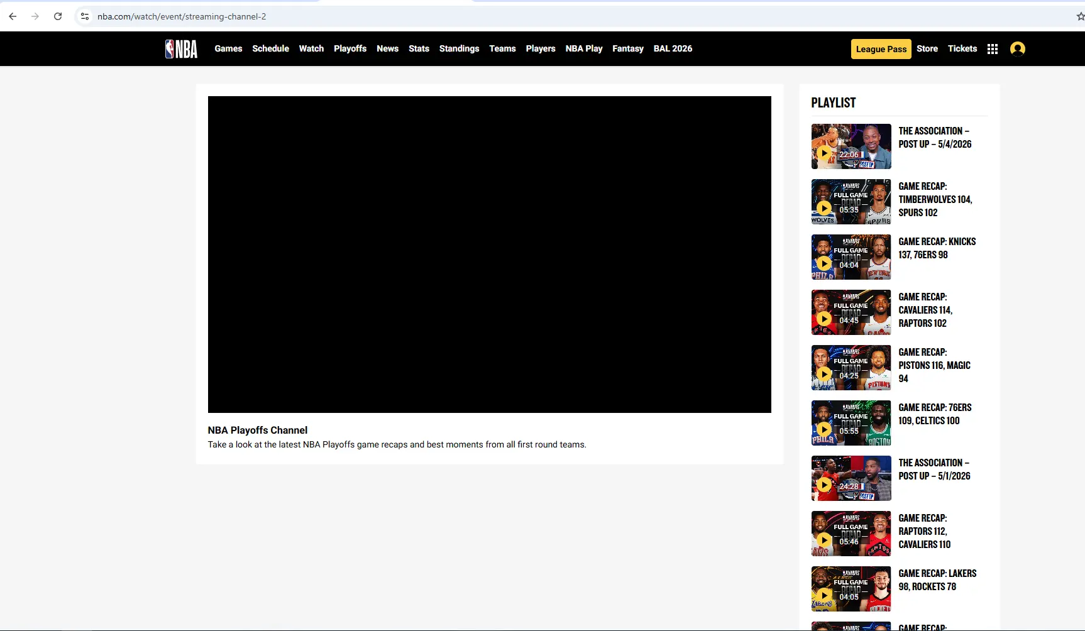Open BAL 2026 link
This screenshot has height=631, width=1085.
(673, 48)
